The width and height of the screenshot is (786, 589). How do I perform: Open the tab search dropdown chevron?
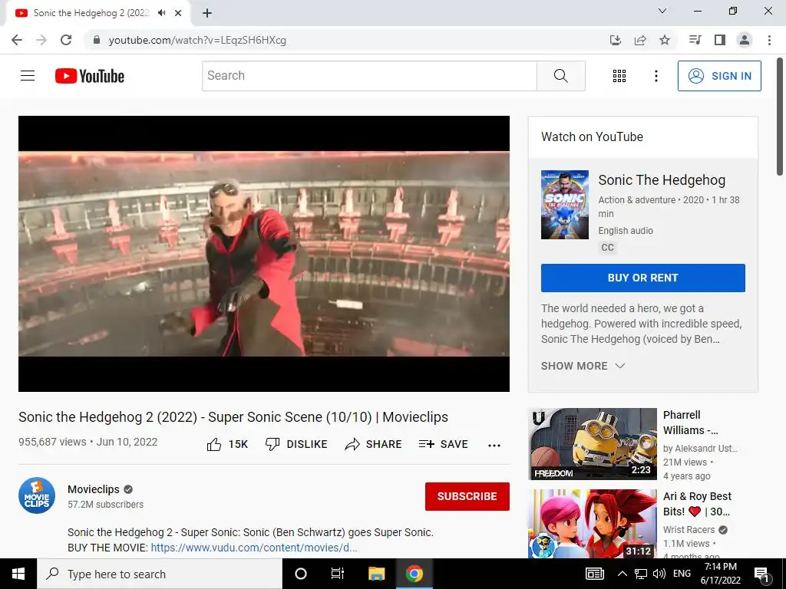click(662, 11)
